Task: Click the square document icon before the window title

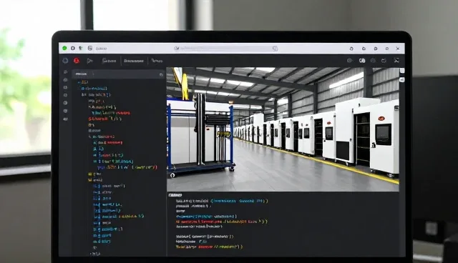Action: tap(90, 48)
